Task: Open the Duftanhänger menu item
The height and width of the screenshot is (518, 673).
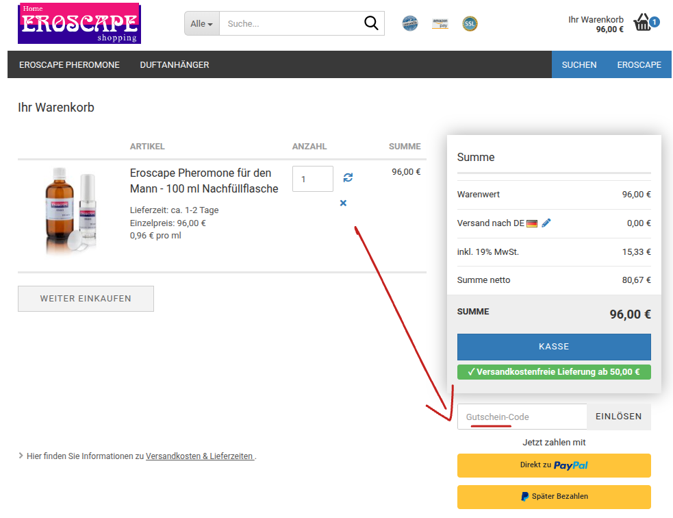Action: click(175, 65)
